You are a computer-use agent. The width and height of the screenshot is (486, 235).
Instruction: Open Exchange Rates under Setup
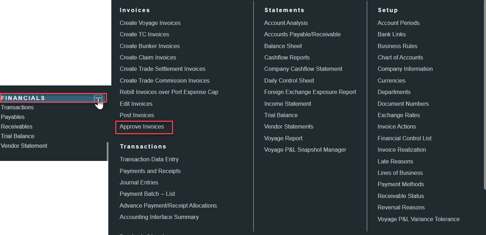point(399,115)
